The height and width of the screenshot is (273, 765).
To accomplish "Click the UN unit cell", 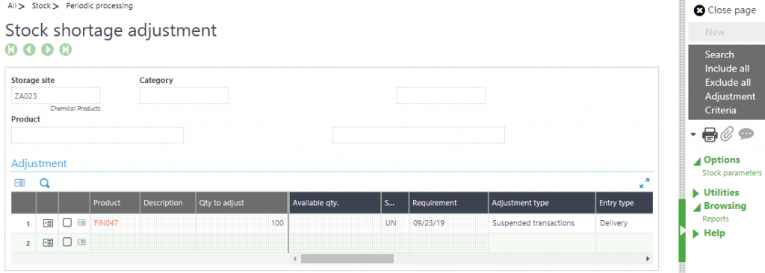I will tap(394, 223).
